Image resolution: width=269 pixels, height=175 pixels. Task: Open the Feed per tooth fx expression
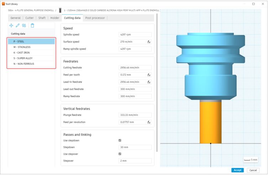tap(149, 75)
